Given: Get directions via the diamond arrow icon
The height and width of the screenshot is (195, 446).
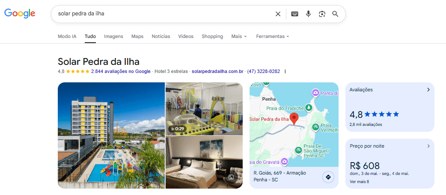Looking at the screenshot, I should click(328, 178).
